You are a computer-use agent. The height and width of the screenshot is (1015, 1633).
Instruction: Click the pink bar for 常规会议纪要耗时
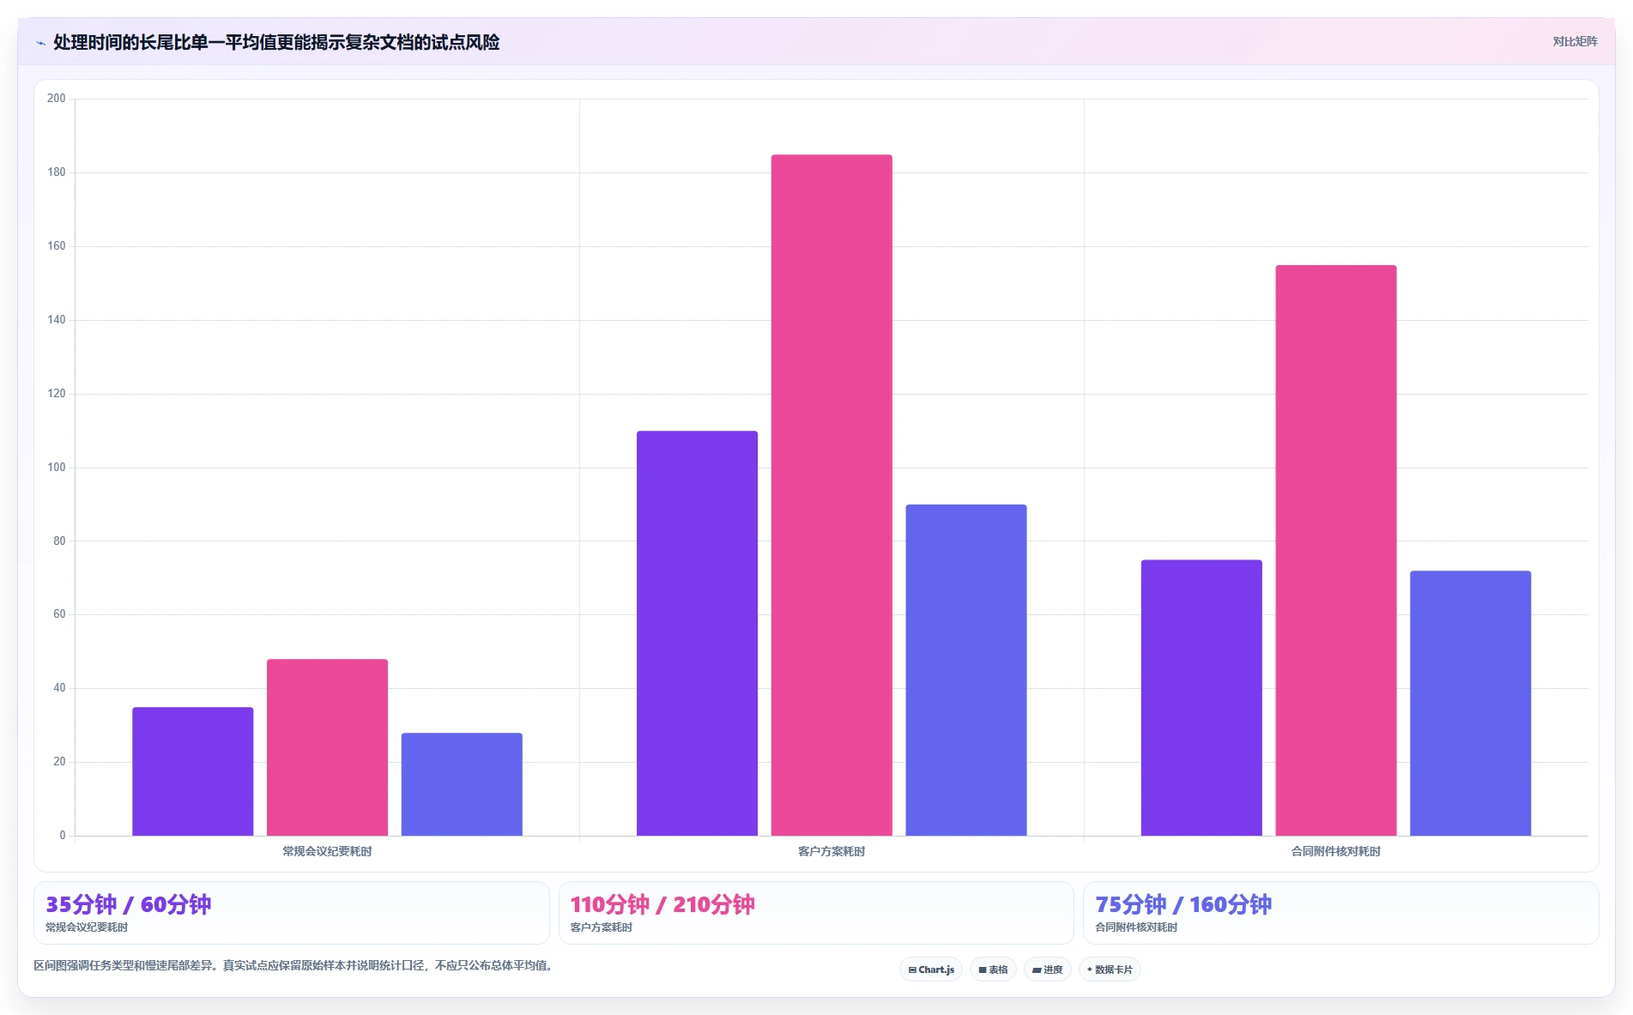[327, 747]
